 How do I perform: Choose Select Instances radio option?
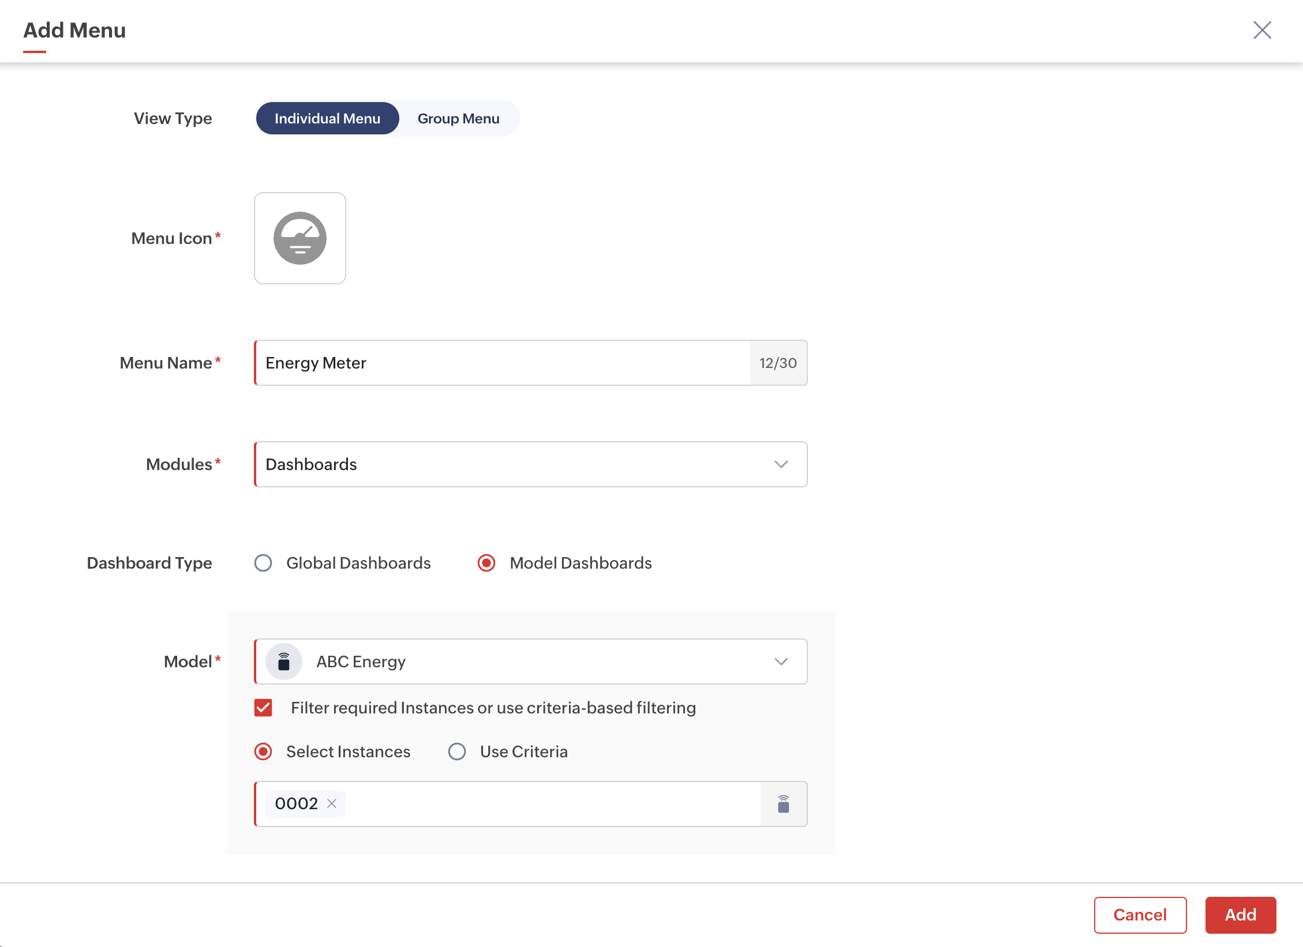263,751
